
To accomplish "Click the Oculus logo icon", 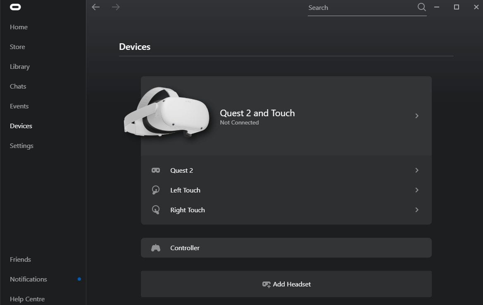I will pyautogui.click(x=15, y=7).
